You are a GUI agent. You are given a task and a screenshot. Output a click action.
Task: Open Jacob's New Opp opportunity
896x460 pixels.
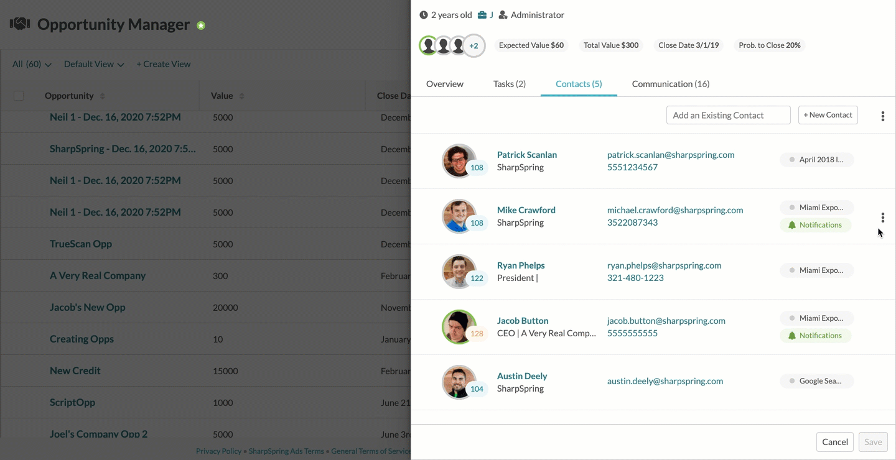point(88,307)
